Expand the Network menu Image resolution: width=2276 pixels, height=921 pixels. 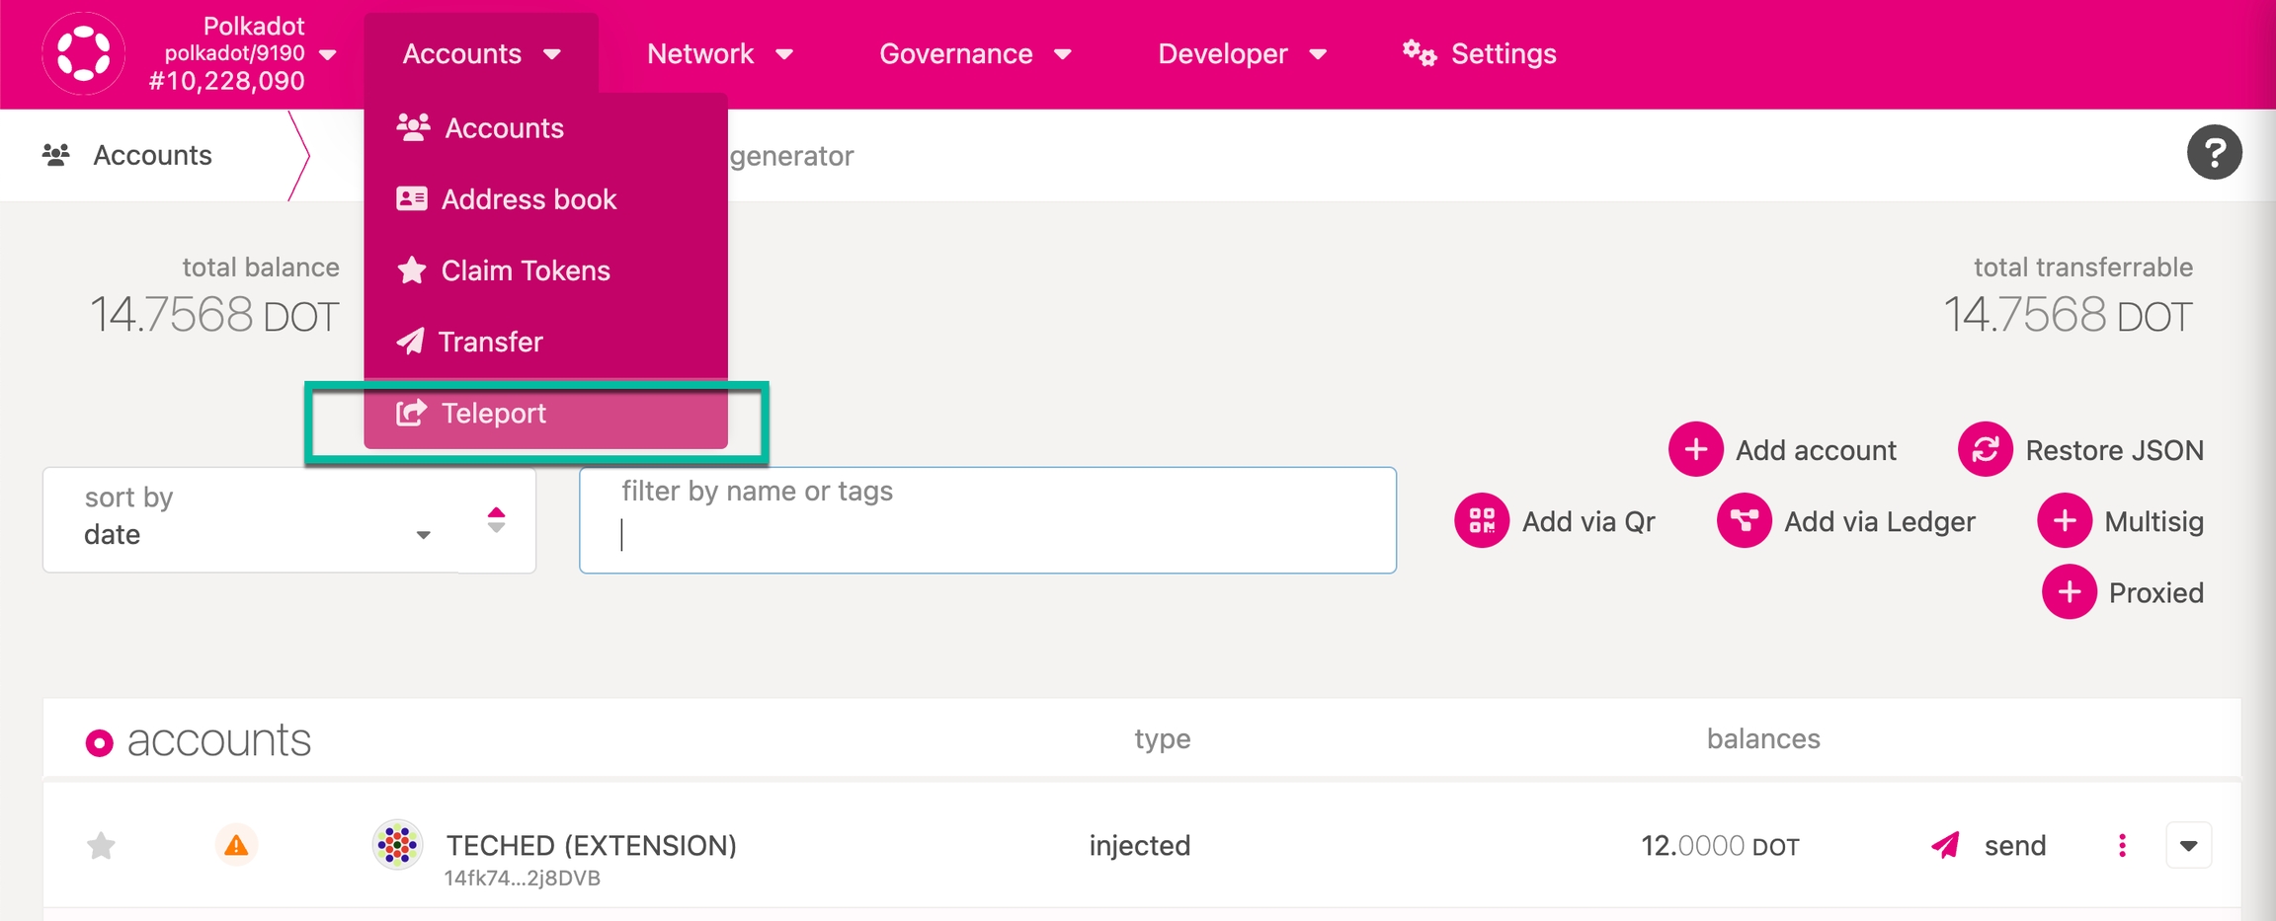click(719, 53)
